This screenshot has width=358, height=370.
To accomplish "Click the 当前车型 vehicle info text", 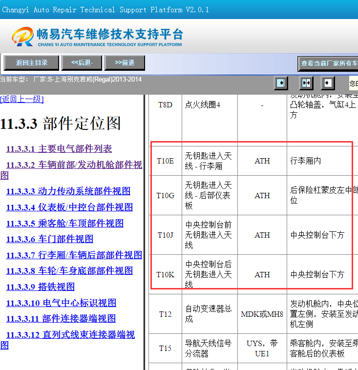I will (x=71, y=79).
